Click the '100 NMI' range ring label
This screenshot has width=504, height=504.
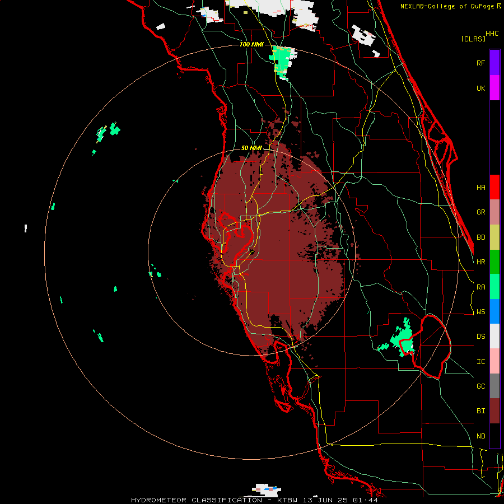coord(251,44)
